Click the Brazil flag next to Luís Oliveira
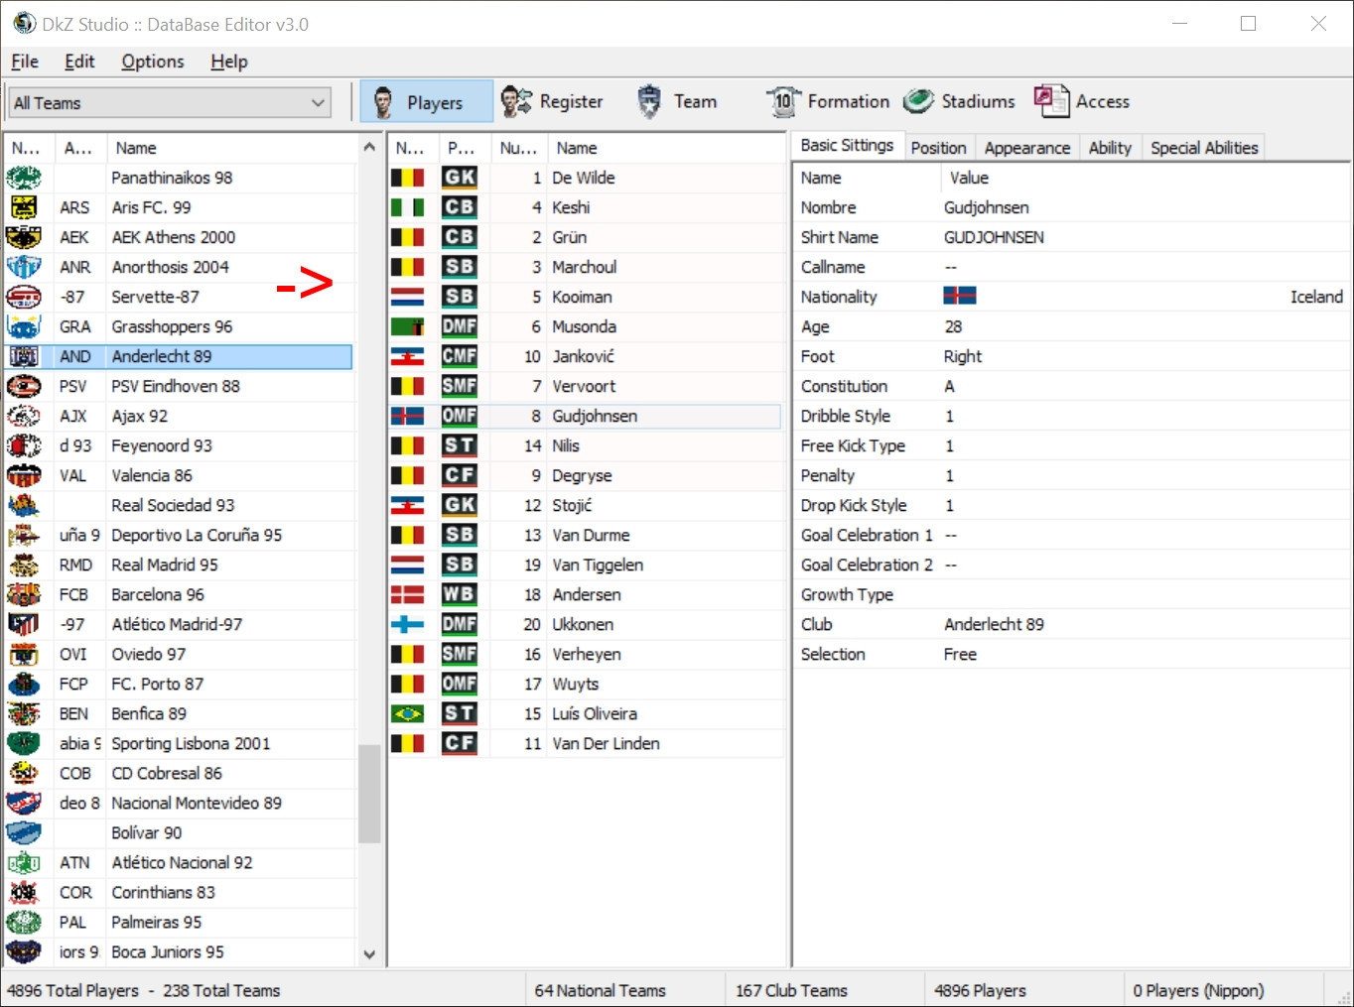 click(x=408, y=713)
